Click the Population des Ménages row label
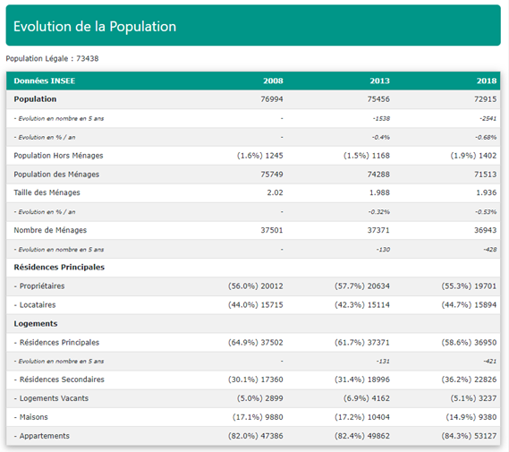 (56, 175)
